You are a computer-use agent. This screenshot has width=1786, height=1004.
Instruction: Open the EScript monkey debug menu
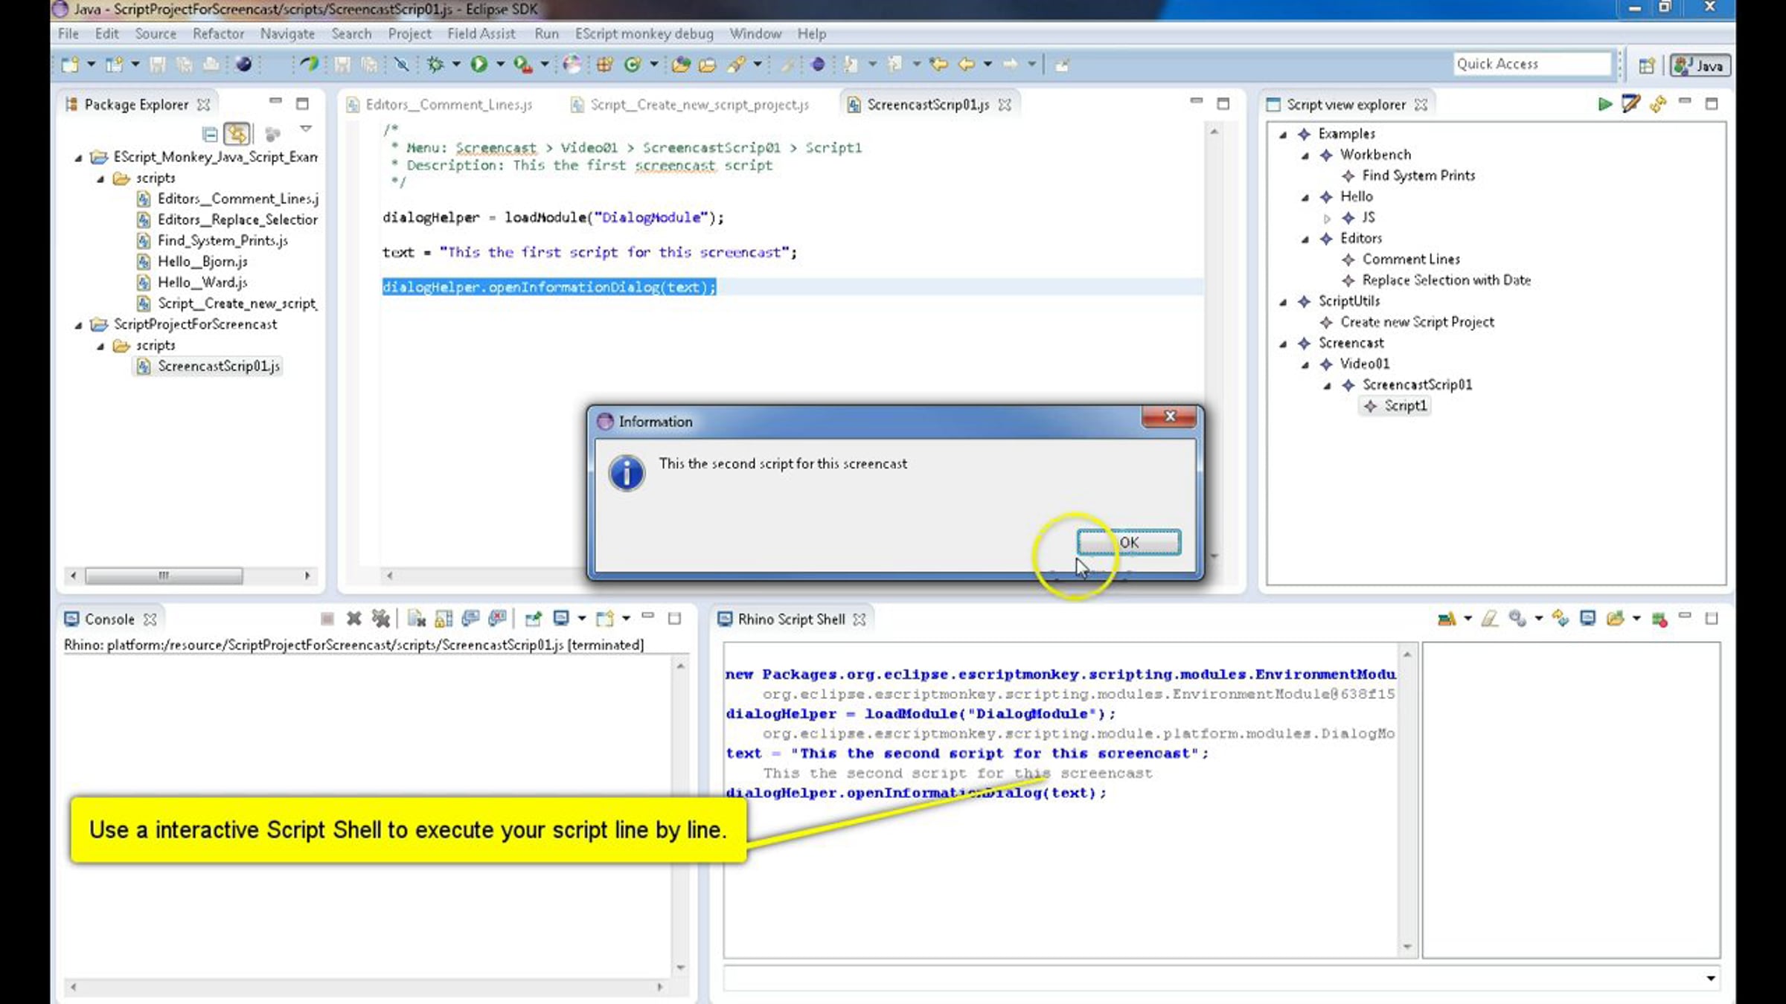[x=644, y=33]
